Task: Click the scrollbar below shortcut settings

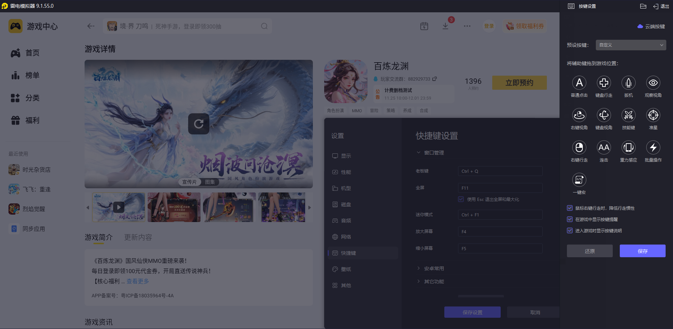Action: point(481,296)
